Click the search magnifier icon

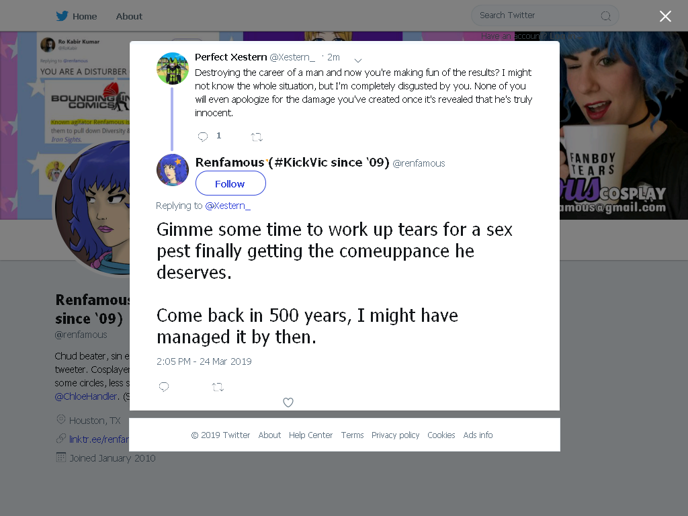(x=605, y=16)
